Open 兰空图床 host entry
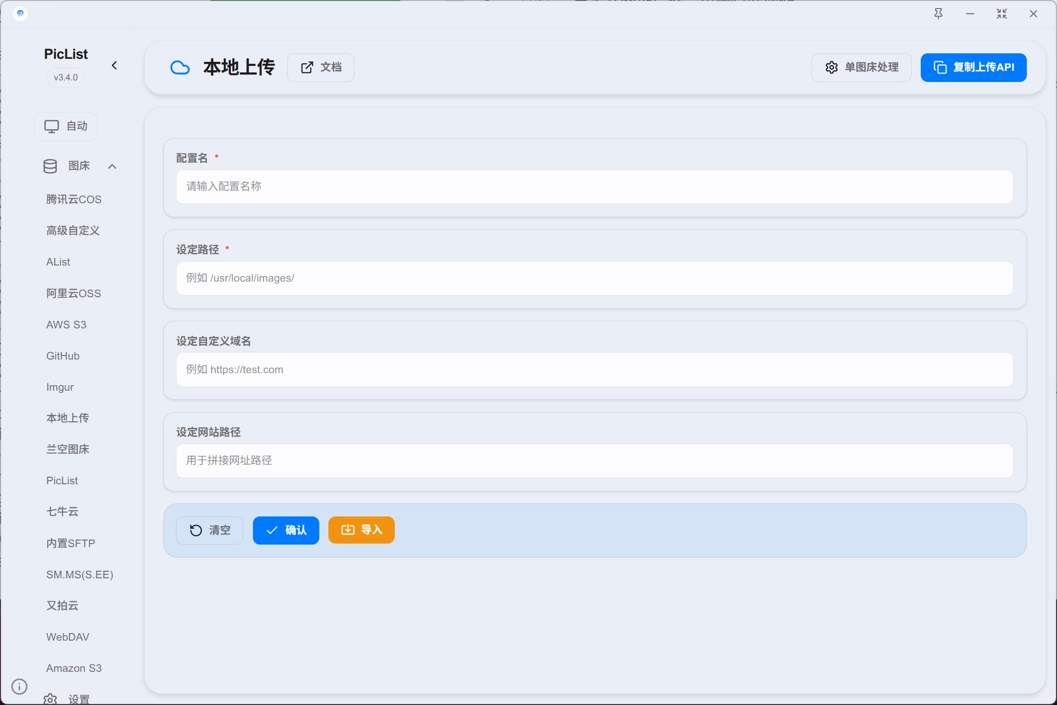 (x=68, y=450)
